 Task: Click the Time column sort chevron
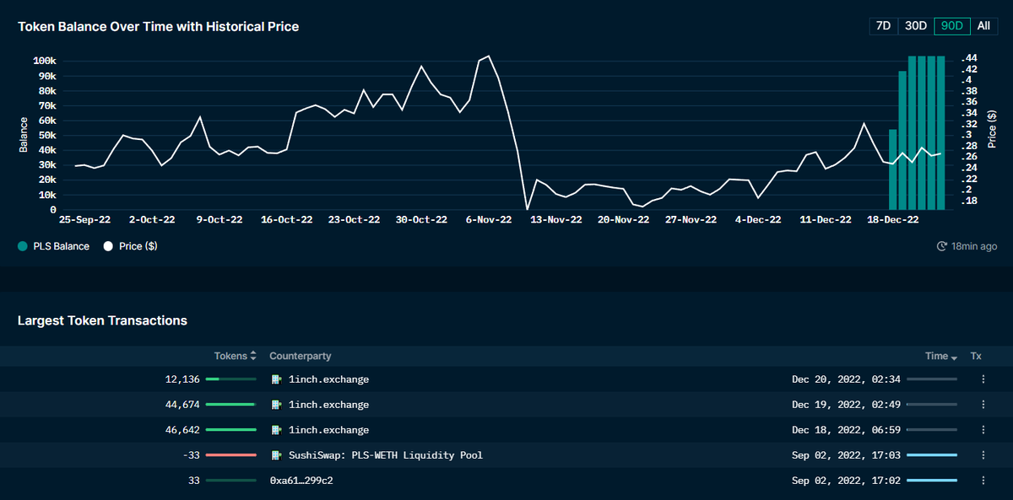[955, 356]
